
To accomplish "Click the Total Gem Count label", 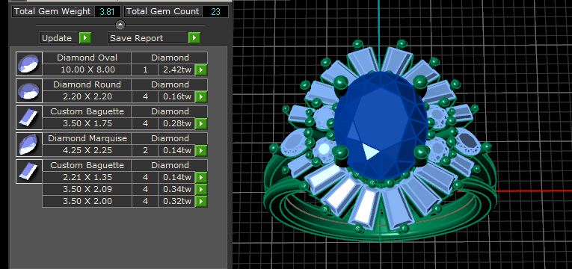I will pos(163,12).
